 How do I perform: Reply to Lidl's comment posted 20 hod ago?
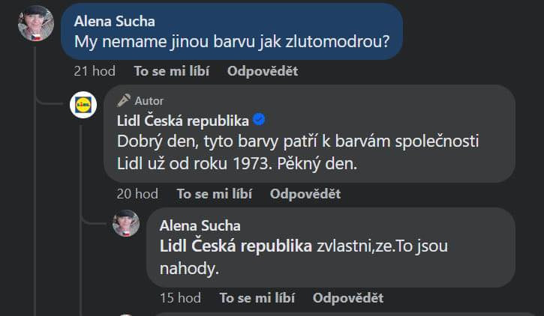click(x=305, y=194)
